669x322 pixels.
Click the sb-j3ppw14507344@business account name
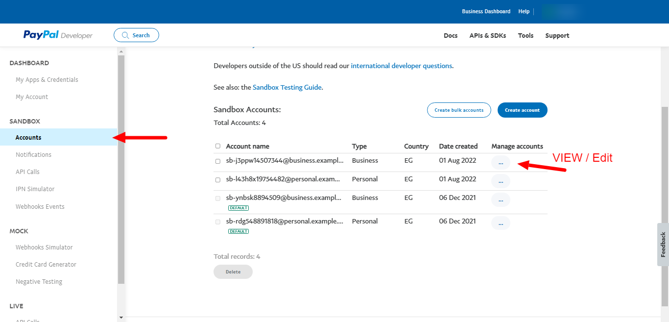click(285, 161)
